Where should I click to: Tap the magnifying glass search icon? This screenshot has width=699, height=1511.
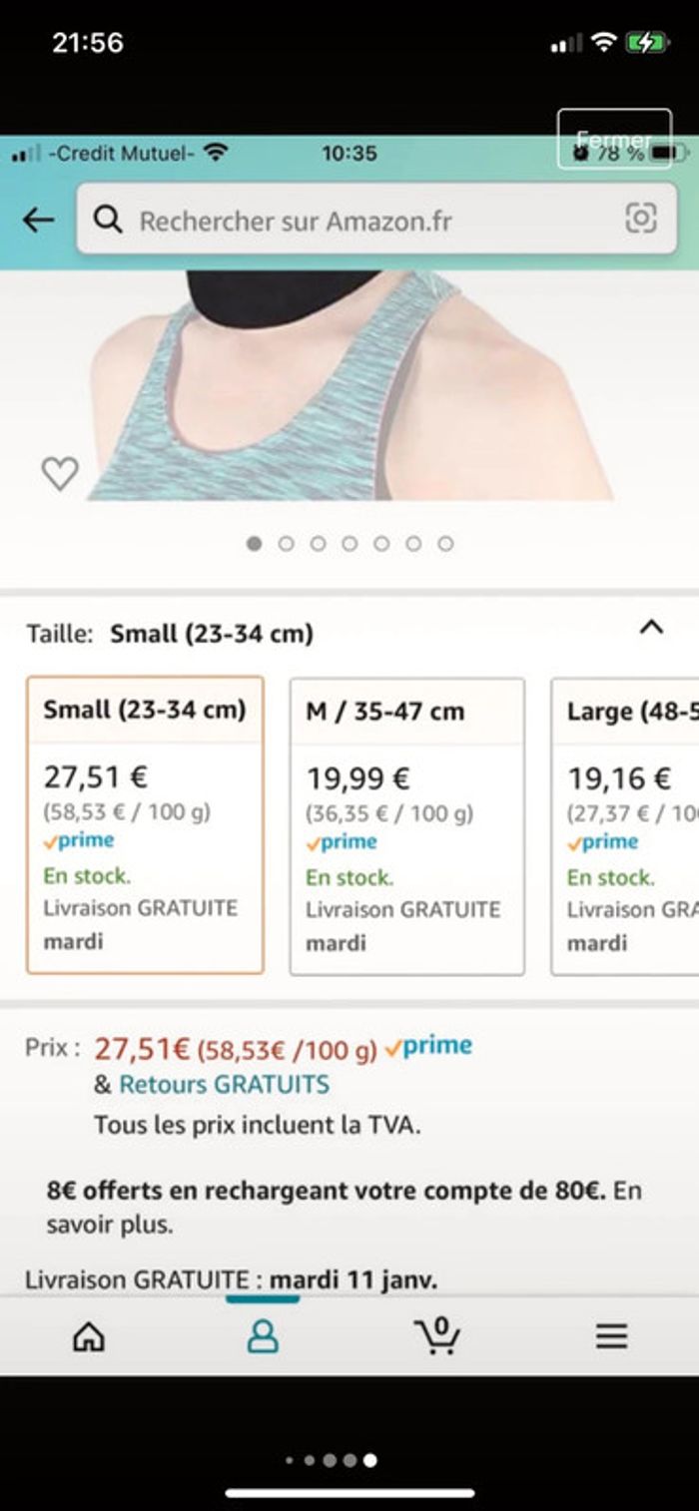[108, 220]
